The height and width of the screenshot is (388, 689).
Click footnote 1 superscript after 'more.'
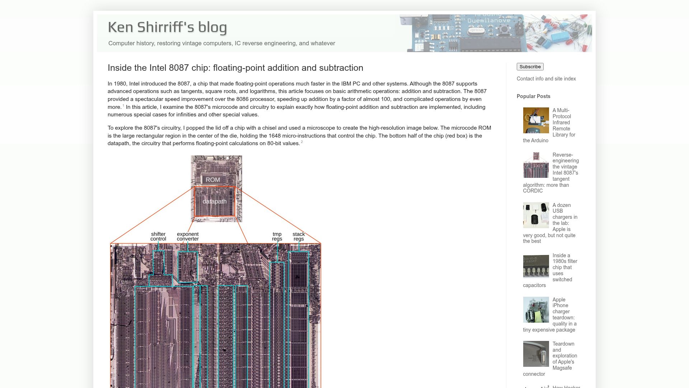click(123, 106)
